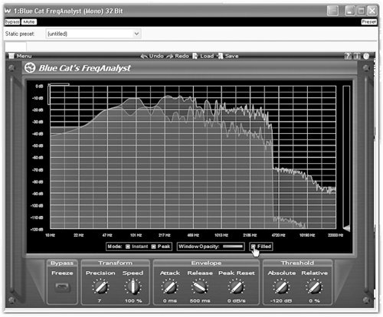Enable the Peak mode checkbox
The image size is (383, 317).
pos(153,247)
